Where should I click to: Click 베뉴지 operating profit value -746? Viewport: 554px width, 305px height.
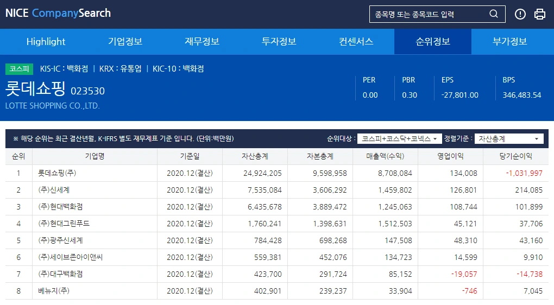click(470, 291)
